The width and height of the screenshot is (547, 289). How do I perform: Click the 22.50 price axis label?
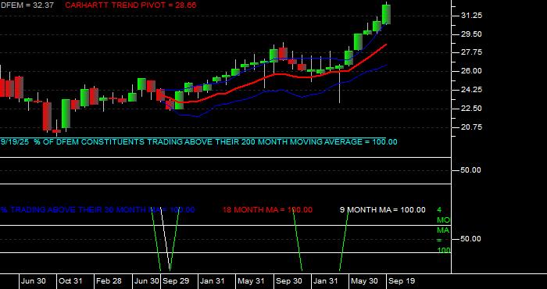(471, 109)
